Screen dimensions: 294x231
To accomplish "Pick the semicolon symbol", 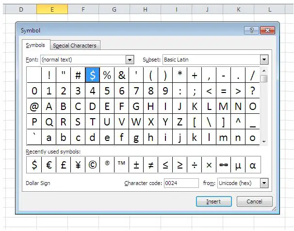I will (x=195, y=91).
